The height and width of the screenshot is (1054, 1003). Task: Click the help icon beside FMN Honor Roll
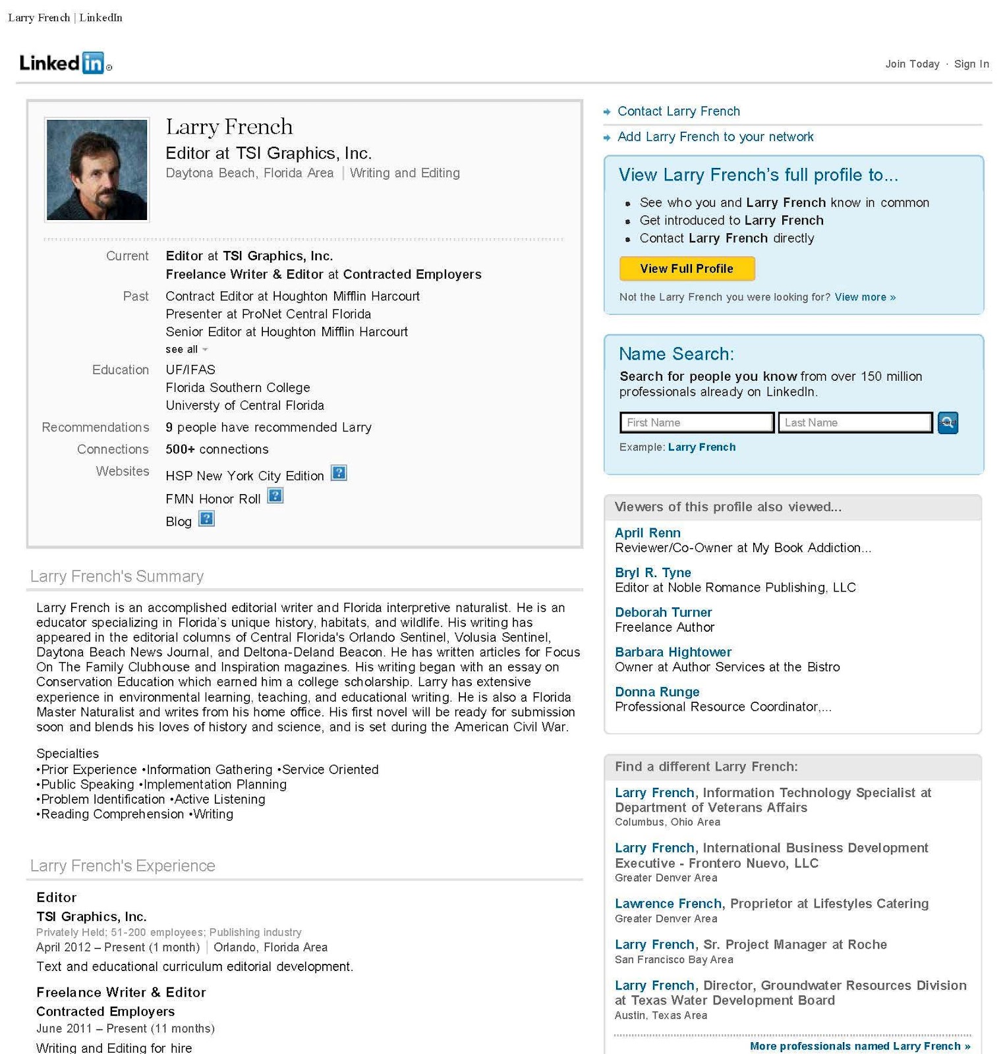(x=275, y=497)
